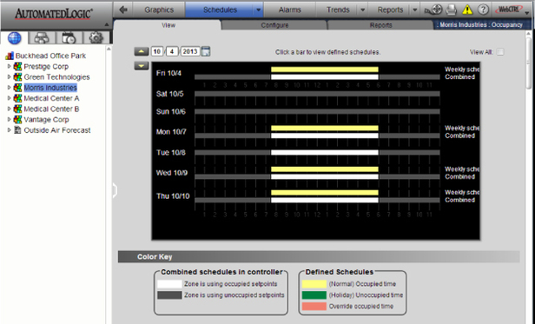Viewport: 535px width, 324px height.
Task: Open the Schedules dropdown arrow
Action: [258, 10]
